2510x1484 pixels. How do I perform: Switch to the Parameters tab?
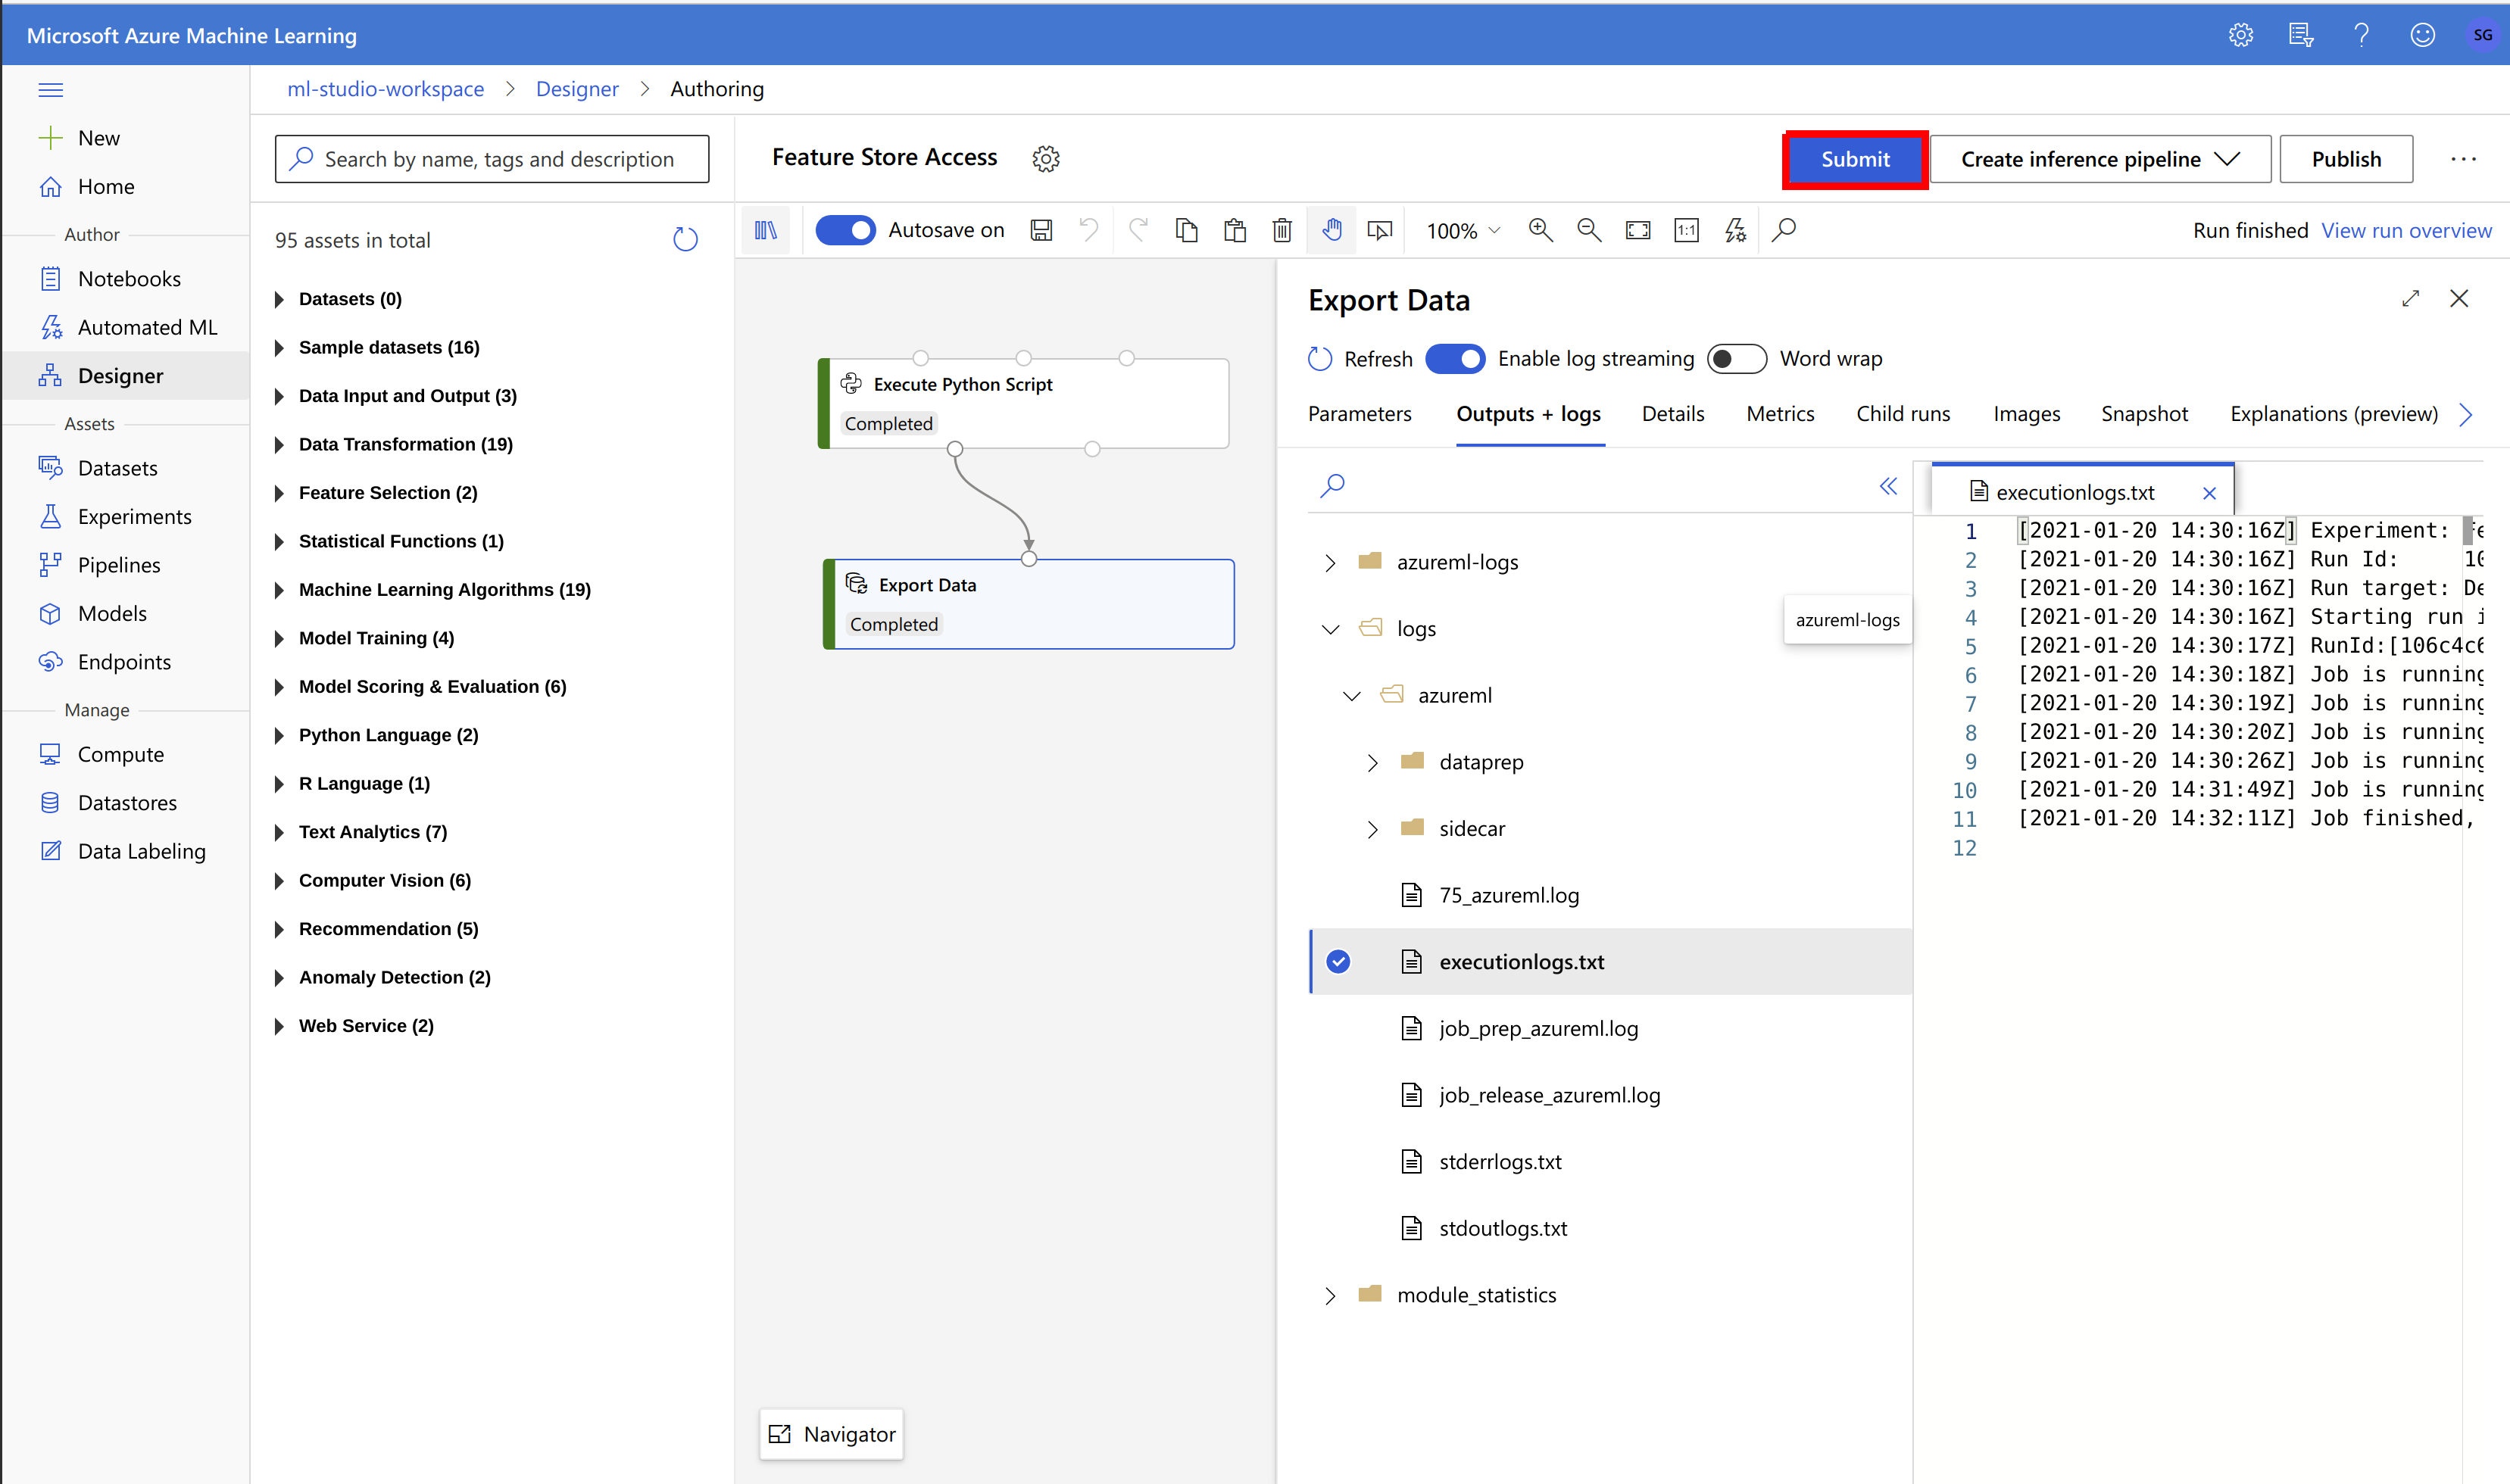click(x=1359, y=414)
